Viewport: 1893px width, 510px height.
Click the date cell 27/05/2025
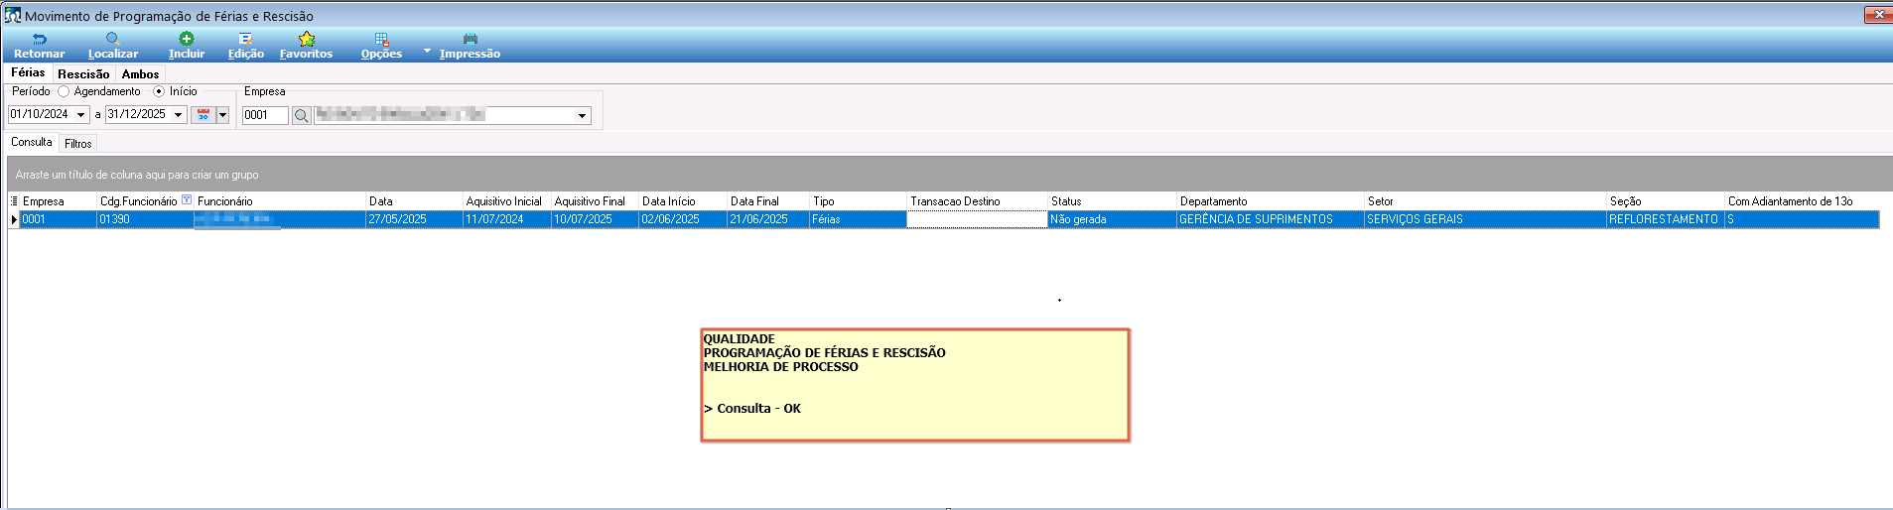click(414, 219)
